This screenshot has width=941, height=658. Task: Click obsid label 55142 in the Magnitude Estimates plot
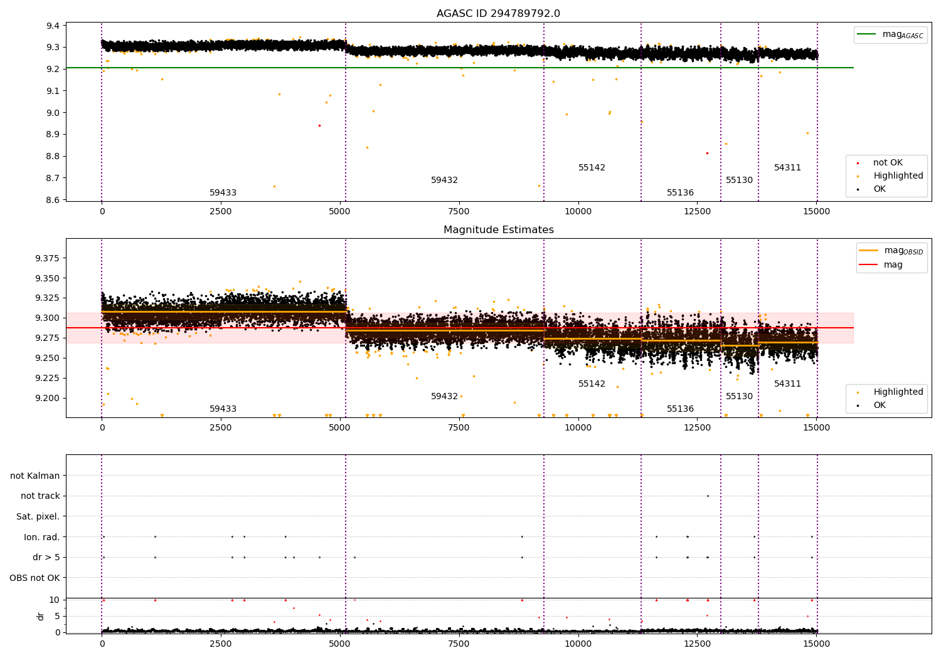click(592, 384)
